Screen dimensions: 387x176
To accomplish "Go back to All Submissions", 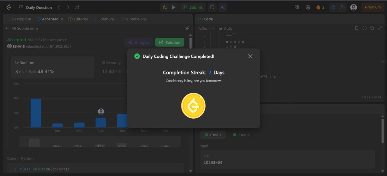I will [22, 28].
